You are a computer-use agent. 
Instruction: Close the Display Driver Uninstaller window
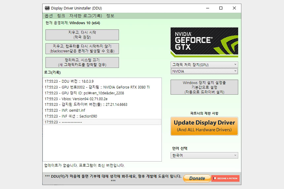pyautogui.click(x=234, y=8)
